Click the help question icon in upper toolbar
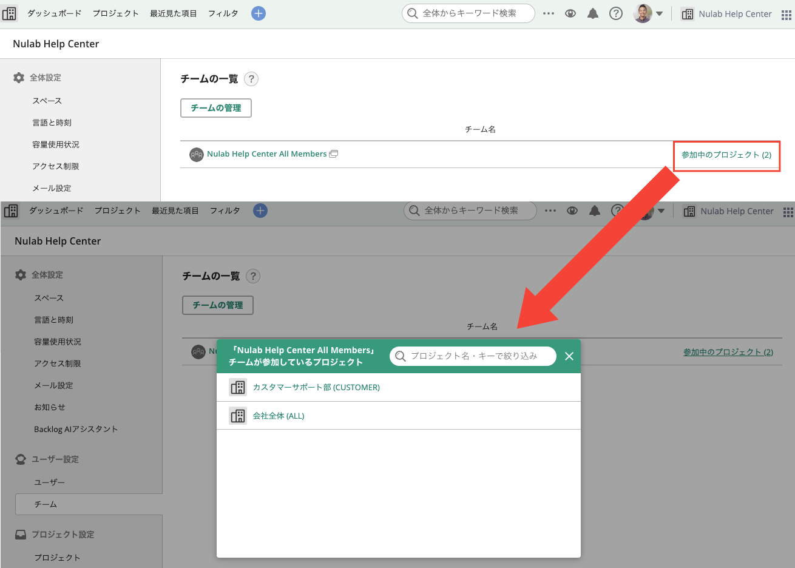 tap(616, 13)
